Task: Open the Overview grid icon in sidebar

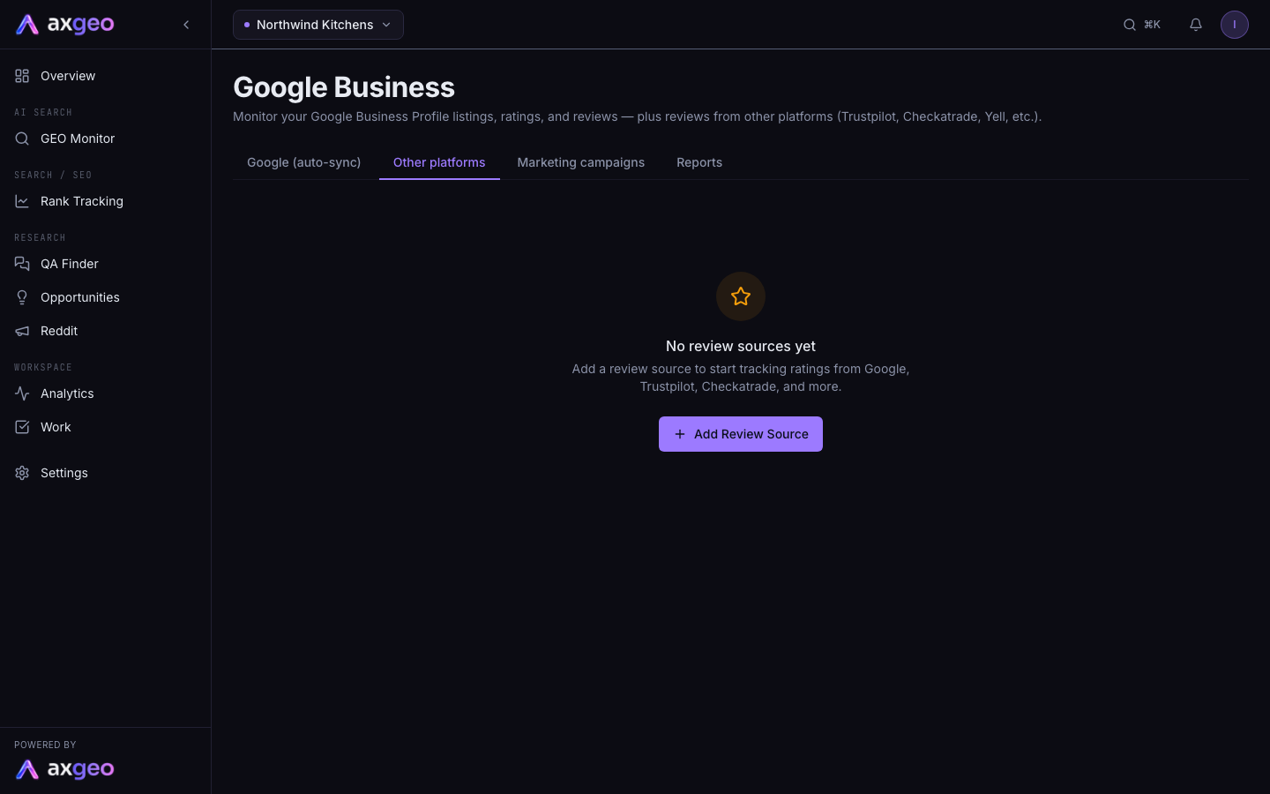Action: coord(22,76)
